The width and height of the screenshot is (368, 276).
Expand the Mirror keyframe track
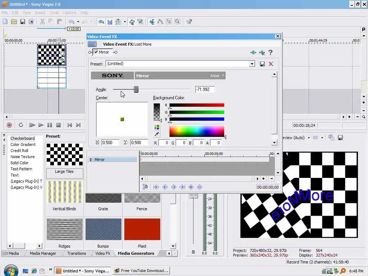[x=91, y=160]
